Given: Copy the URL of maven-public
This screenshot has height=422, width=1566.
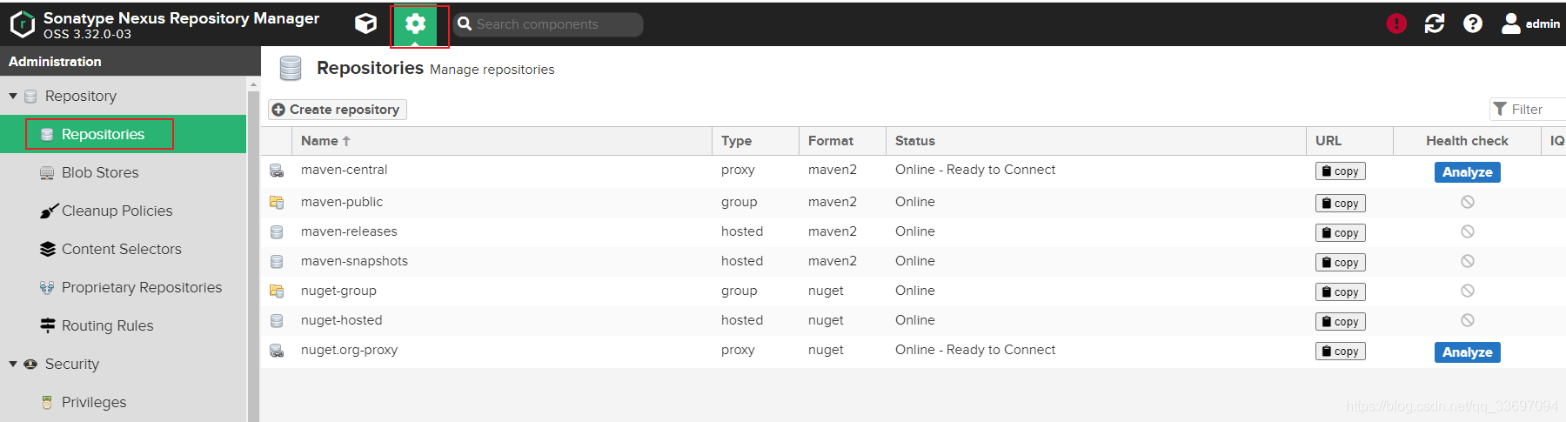Looking at the screenshot, I should tap(1340, 203).
